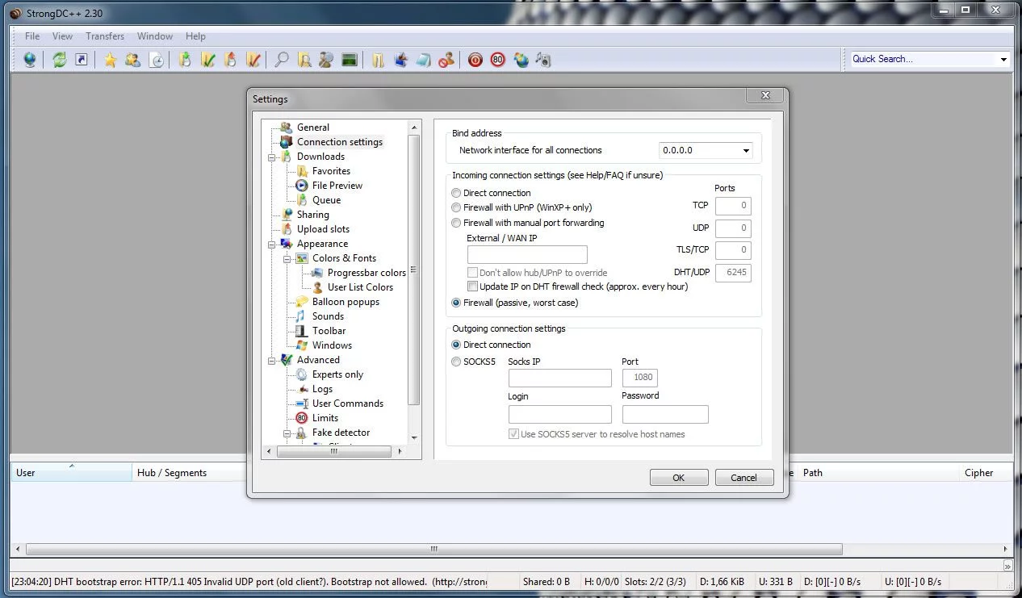Select Experts only under Advanced
This screenshot has height=598, width=1022.
pyautogui.click(x=337, y=374)
